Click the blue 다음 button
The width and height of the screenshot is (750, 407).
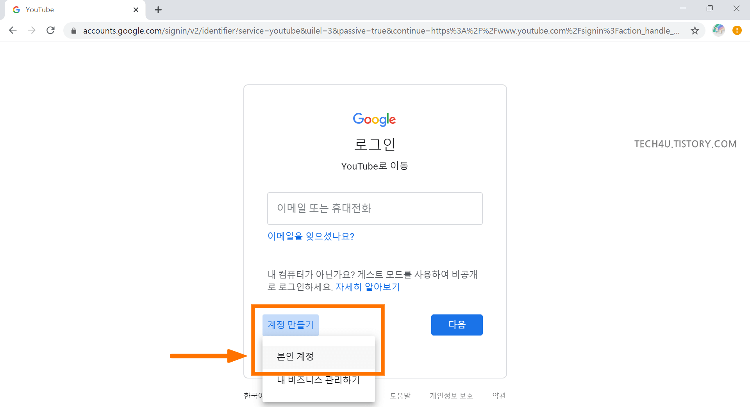pyautogui.click(x=457, y=325)
